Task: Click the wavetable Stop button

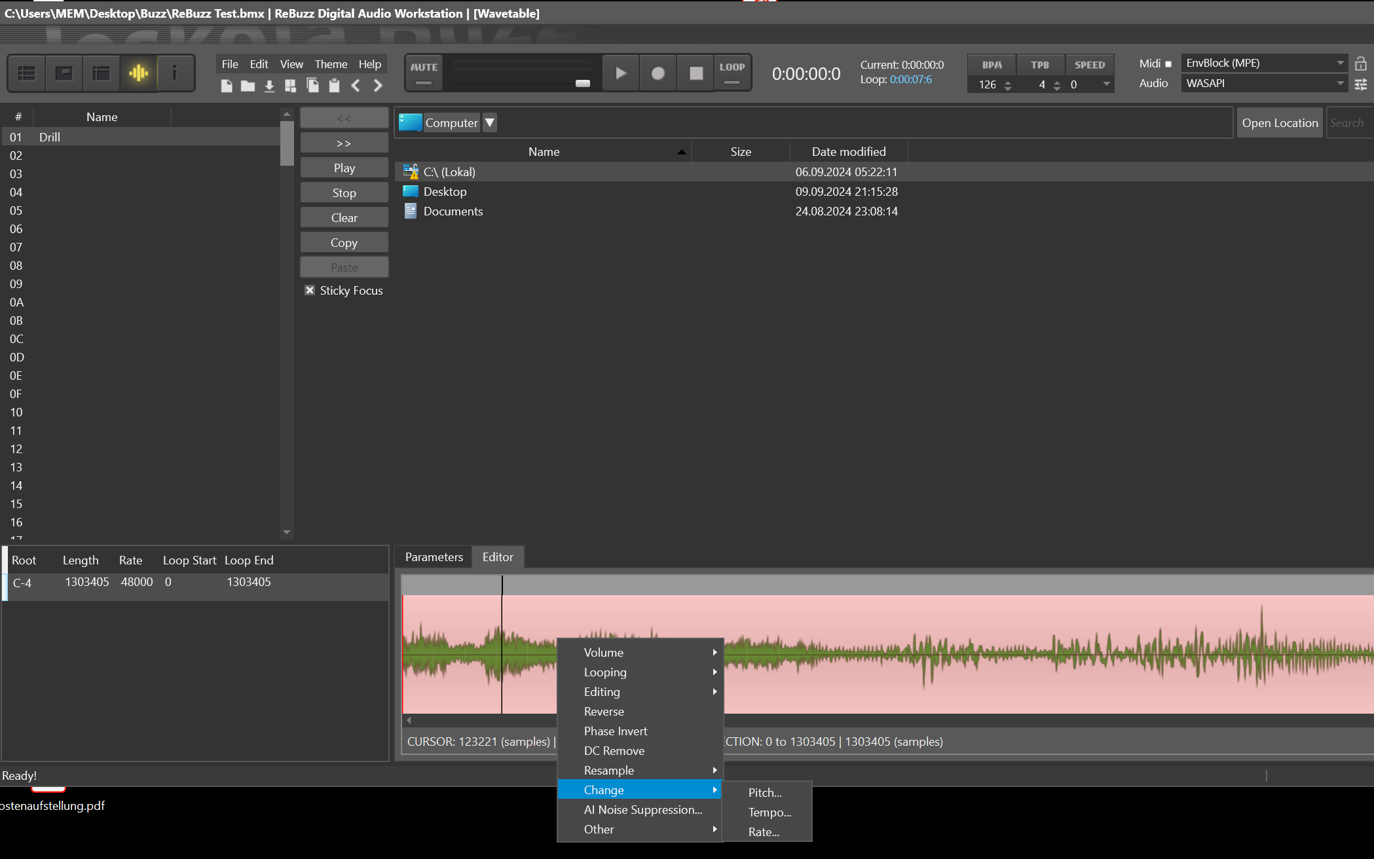Action: 344,193
